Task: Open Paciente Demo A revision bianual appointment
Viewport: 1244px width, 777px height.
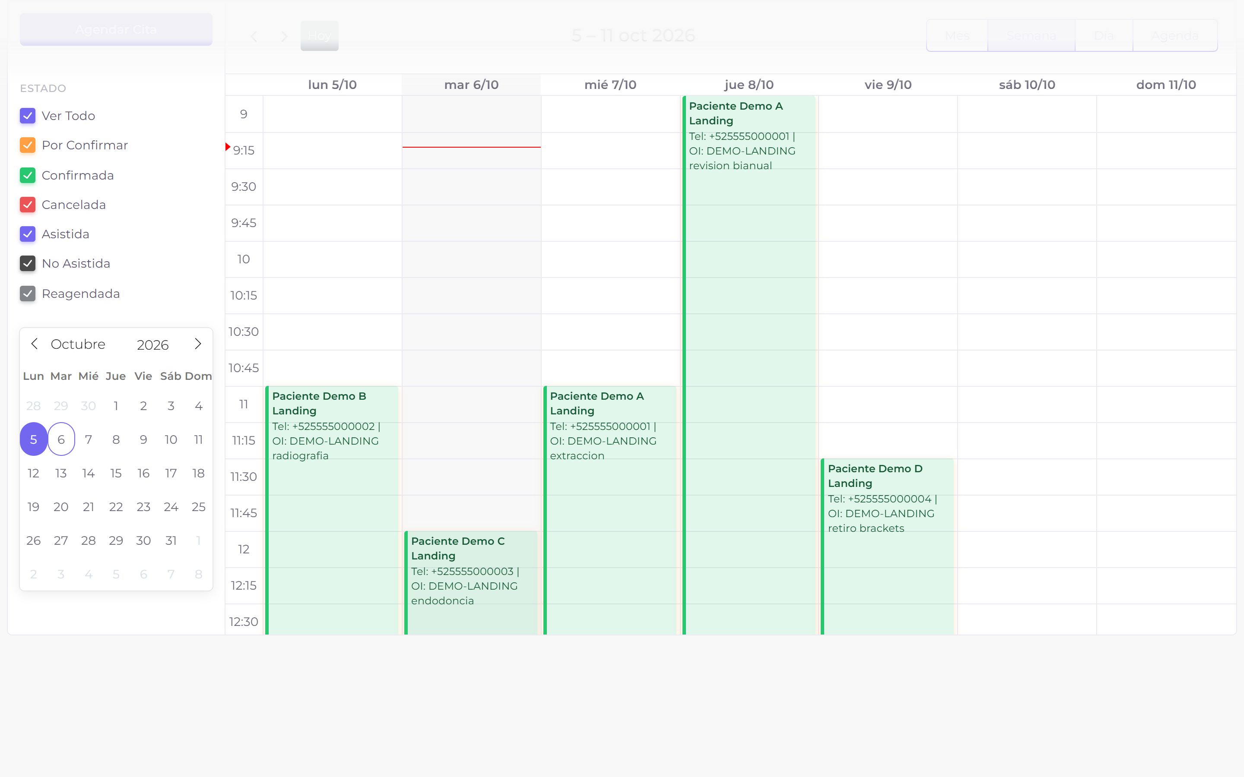Action: 749,365
